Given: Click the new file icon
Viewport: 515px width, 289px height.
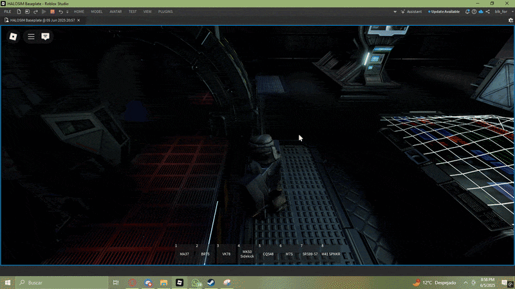Looking at the screenshot, I should [x=18, y=12].
